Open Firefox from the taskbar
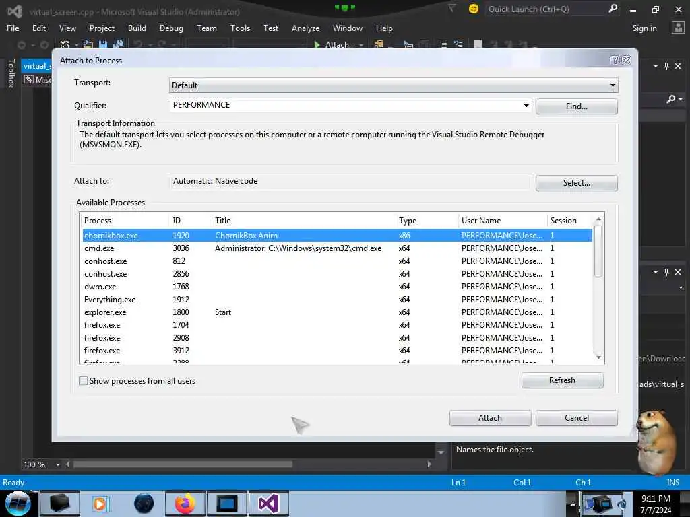Viewport: 690px width, 517px height. click(x=185, y=504)
